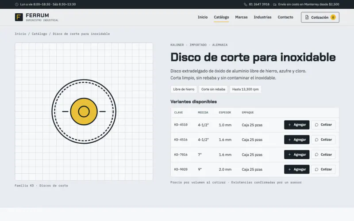
Task: Click the Inicio breadcrumb link
Action: (20, 34)
